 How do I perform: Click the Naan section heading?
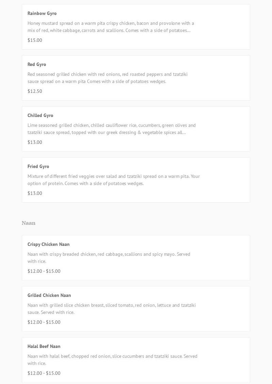[x=29, y=223]
